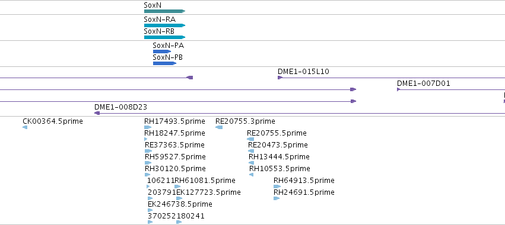Screen dimensions: 505x225
Task: Click the EK246738.5prime EST marker
Action: (150, 210)
